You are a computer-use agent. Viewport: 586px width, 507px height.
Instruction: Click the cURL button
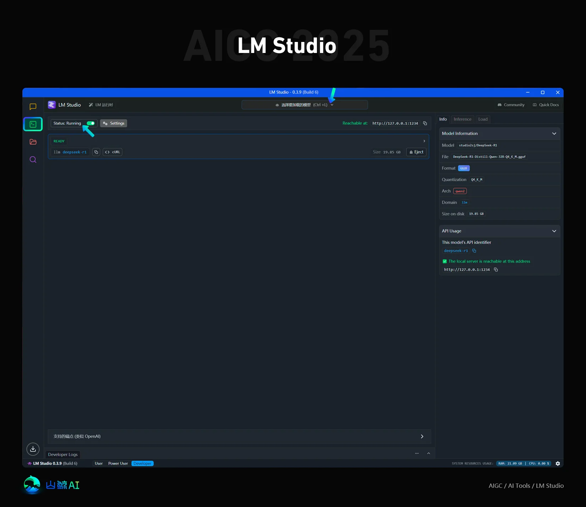click(113, 152)
